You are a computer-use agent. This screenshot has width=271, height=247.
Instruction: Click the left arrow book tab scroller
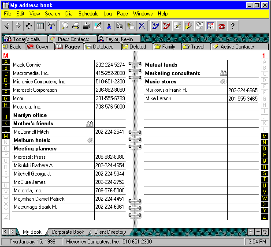[5, 232]
